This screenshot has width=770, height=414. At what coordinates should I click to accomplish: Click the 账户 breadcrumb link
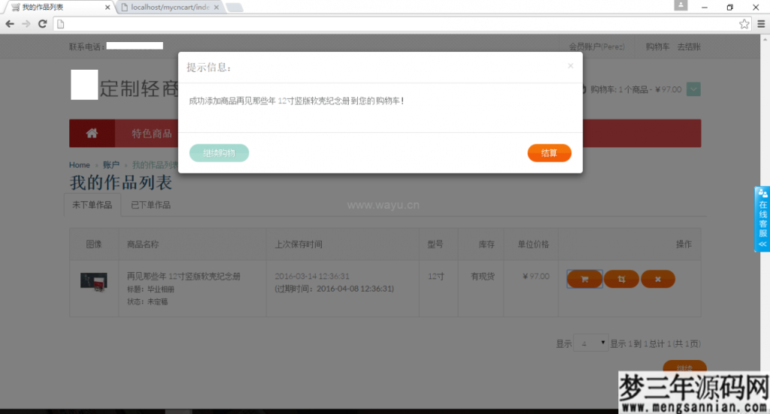point(111,165)
